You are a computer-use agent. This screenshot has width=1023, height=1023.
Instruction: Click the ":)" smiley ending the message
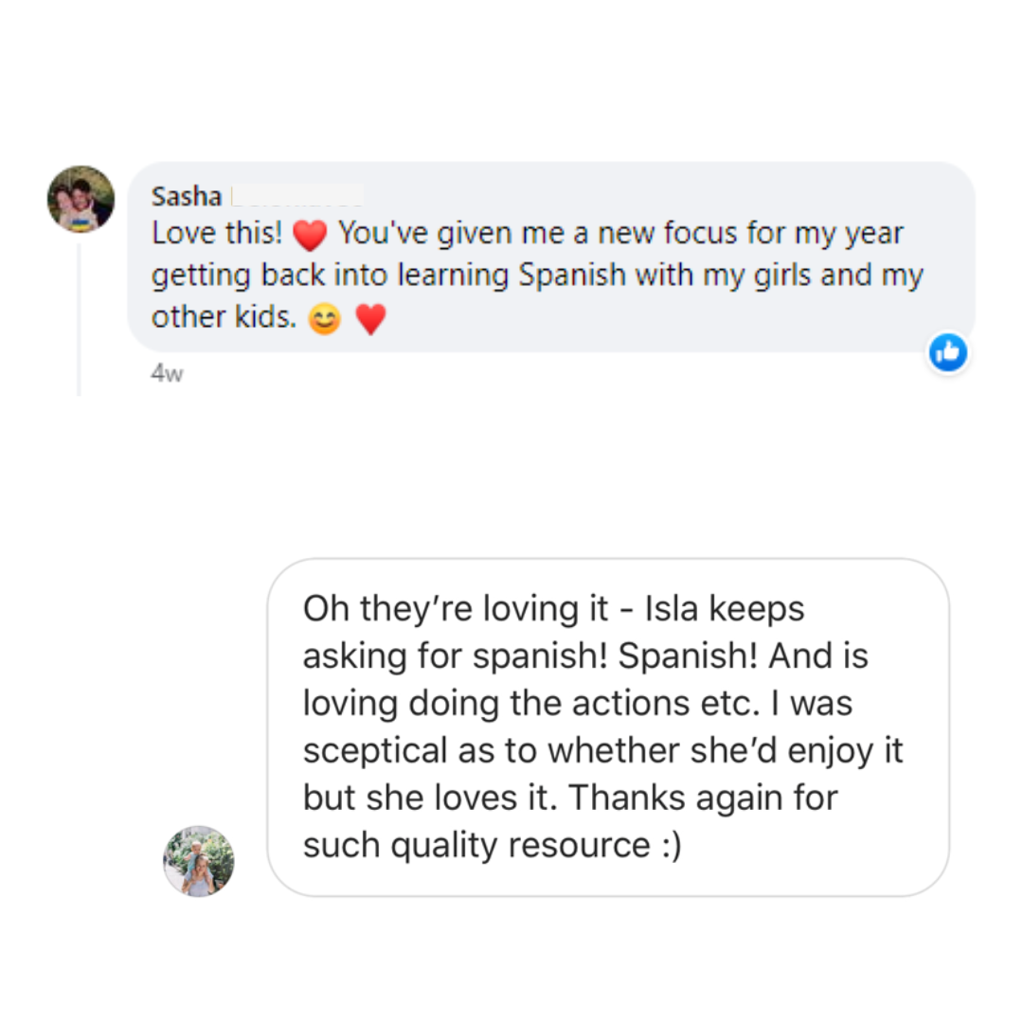coord(666,845)
